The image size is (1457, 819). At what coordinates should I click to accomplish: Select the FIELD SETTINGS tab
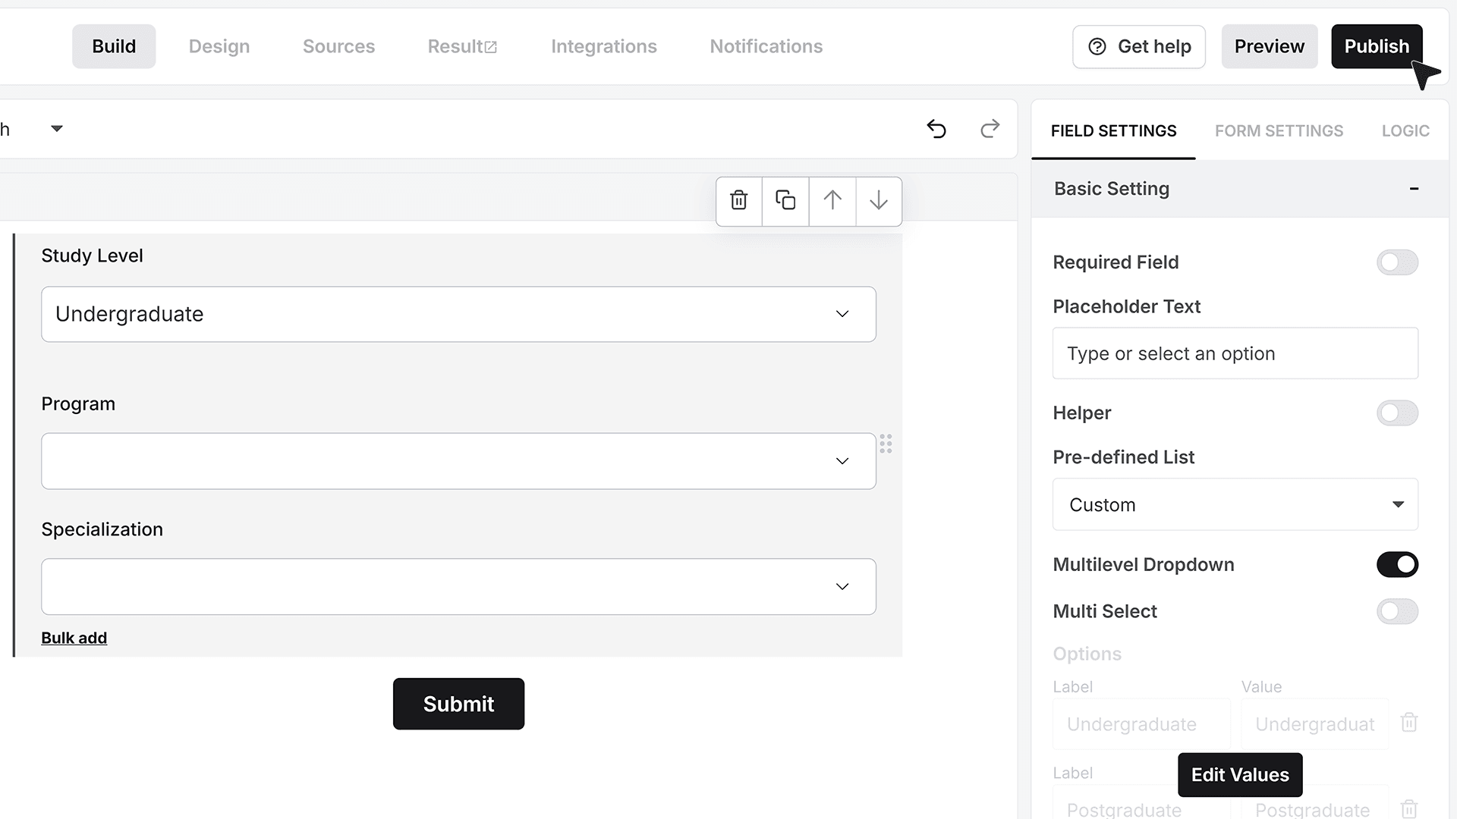(x=1113, y=131)
